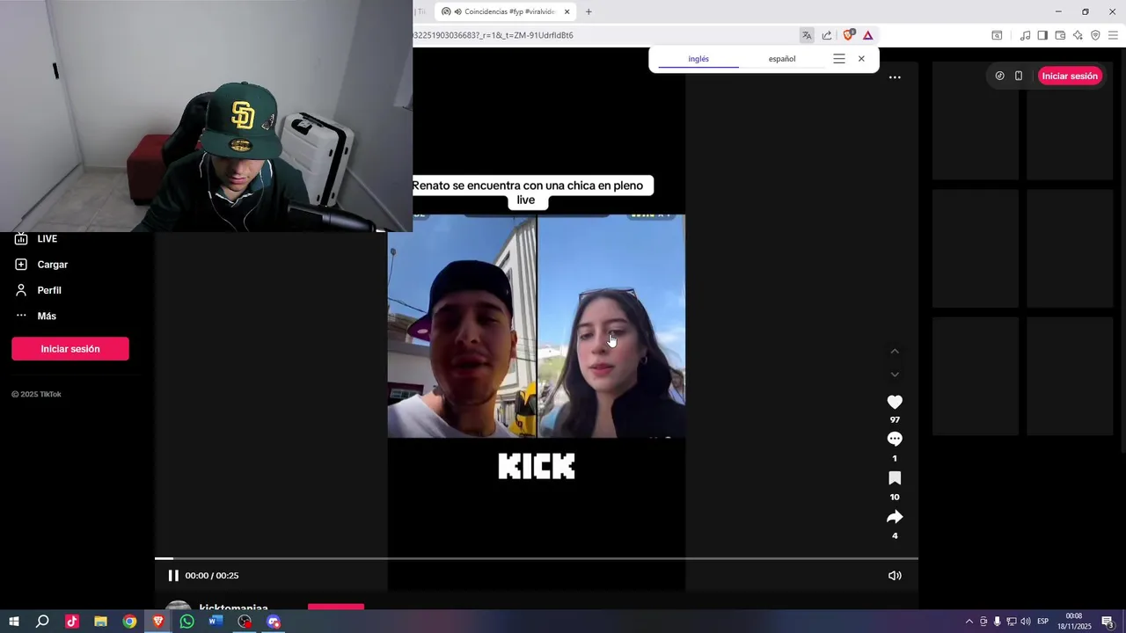
Task: Click the translate page icon
Action: click(807, 35)
